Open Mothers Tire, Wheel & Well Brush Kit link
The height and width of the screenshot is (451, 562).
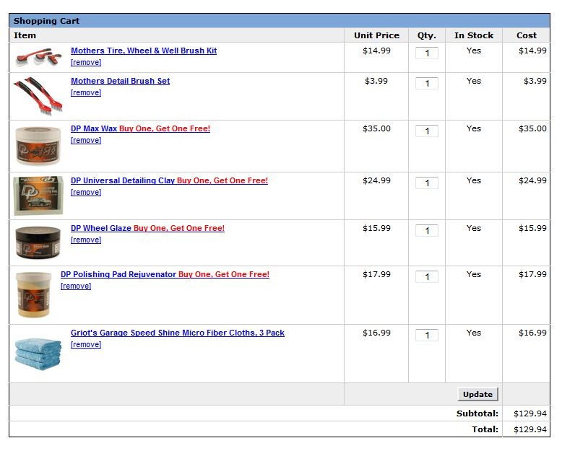click(x=144, y=51)
